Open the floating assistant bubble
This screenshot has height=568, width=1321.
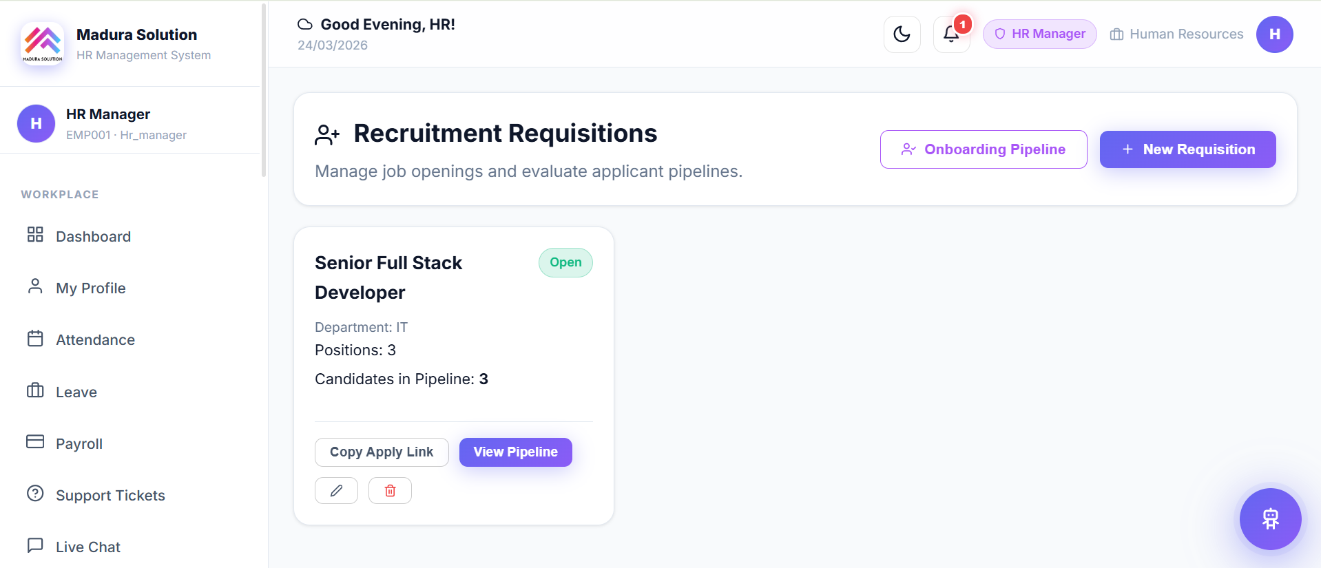pos(1270,519)
